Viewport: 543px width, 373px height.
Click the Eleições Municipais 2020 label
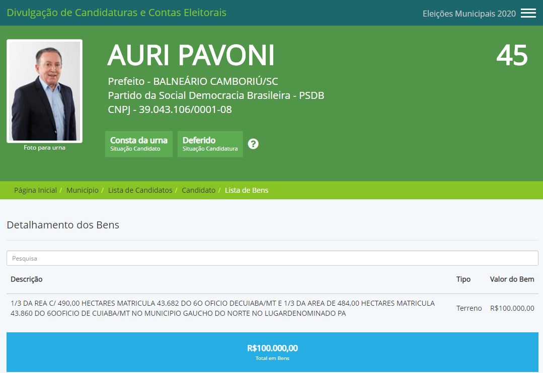tap(469, 14)
